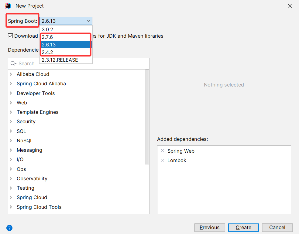Expand the Spring Cloud Alibaba category
299x234 pixels.
[11, 83]
